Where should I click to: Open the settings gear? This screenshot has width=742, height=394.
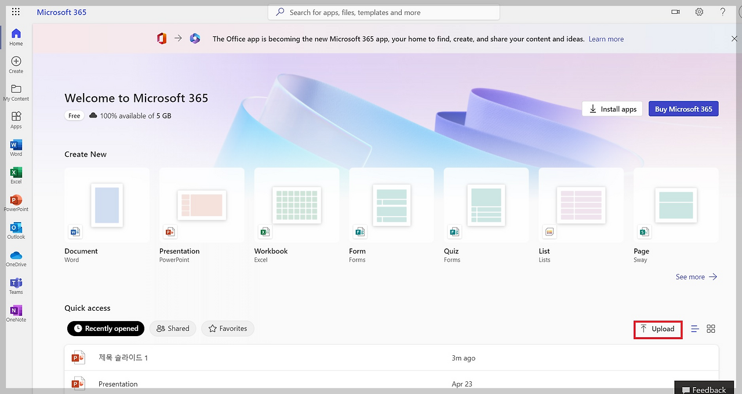699,12
